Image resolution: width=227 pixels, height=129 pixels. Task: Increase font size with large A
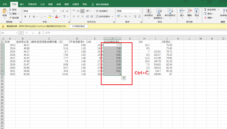coord(63,11)
